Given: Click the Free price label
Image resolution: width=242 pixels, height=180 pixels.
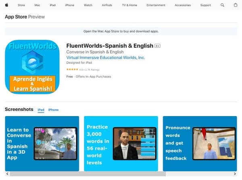Looking at the screenshot, I should tap(69, 77).
